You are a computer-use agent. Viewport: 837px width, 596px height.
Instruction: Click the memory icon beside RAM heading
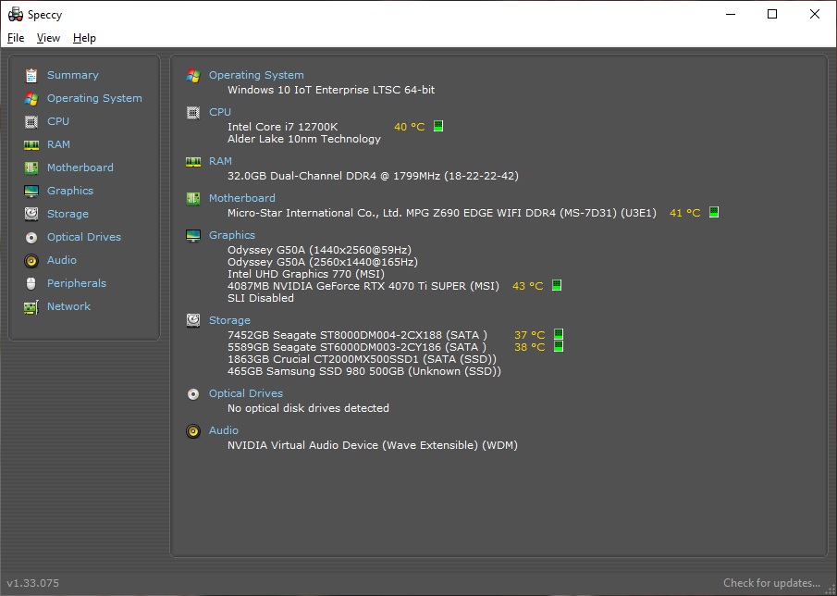tap(193, 161)
